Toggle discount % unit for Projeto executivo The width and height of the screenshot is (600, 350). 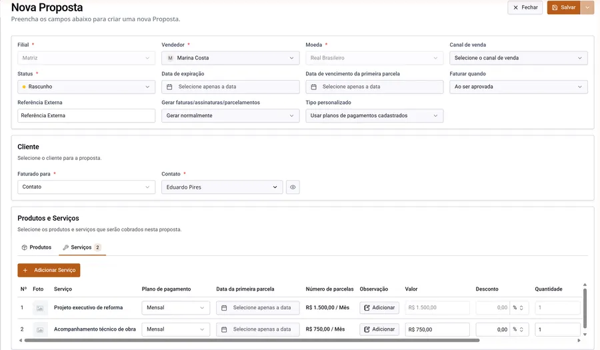(519, 308)
